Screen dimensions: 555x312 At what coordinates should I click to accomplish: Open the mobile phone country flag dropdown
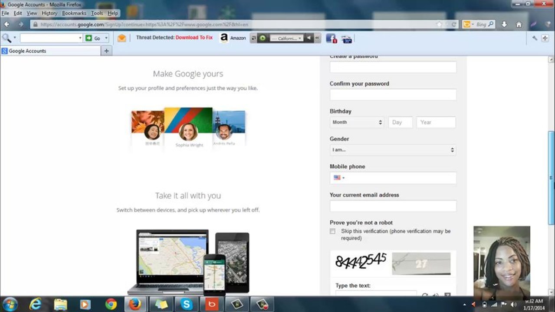click(339, 178)
